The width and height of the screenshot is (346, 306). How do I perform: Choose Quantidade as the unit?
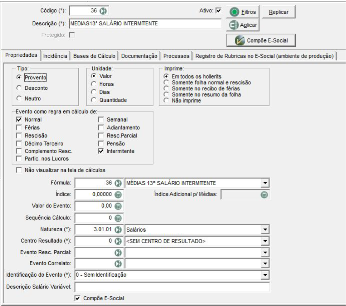click(x=94, y=100)
